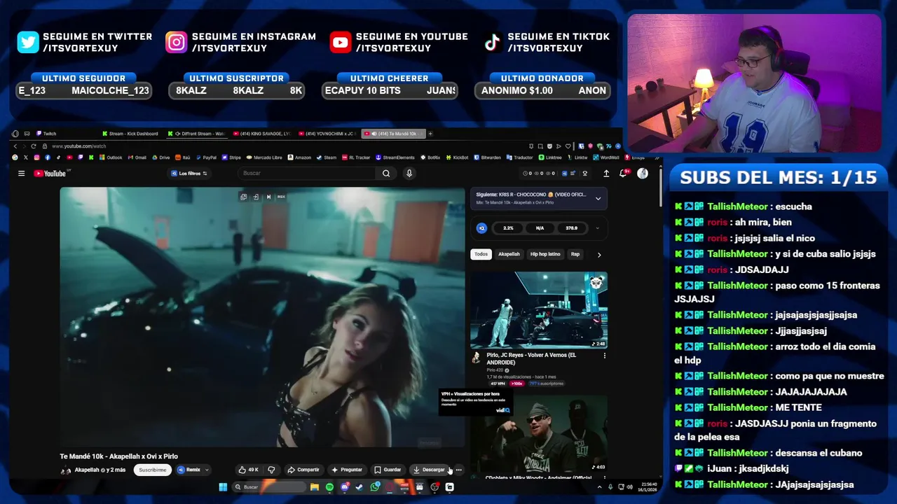Click the vidIQ icon in stats panel

[481, 228]
